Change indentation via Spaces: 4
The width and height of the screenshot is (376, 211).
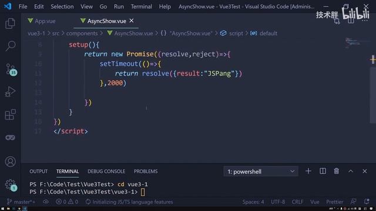tap(253, 202)
